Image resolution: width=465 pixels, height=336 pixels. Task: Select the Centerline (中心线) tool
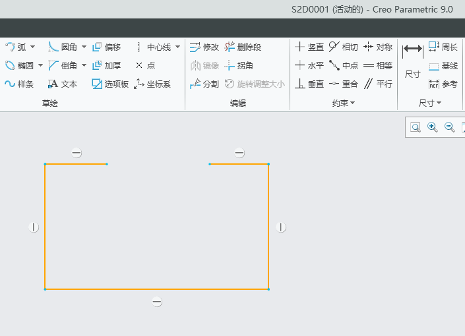153,47
